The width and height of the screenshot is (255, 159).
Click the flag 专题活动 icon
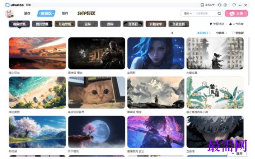coord(211,24)
